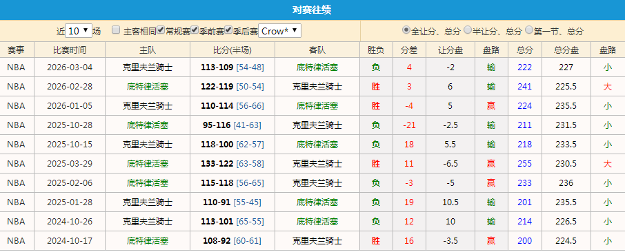Open the Crow* odds company dropdown
The height and width of the screenshot is (252, 625).
279,31
